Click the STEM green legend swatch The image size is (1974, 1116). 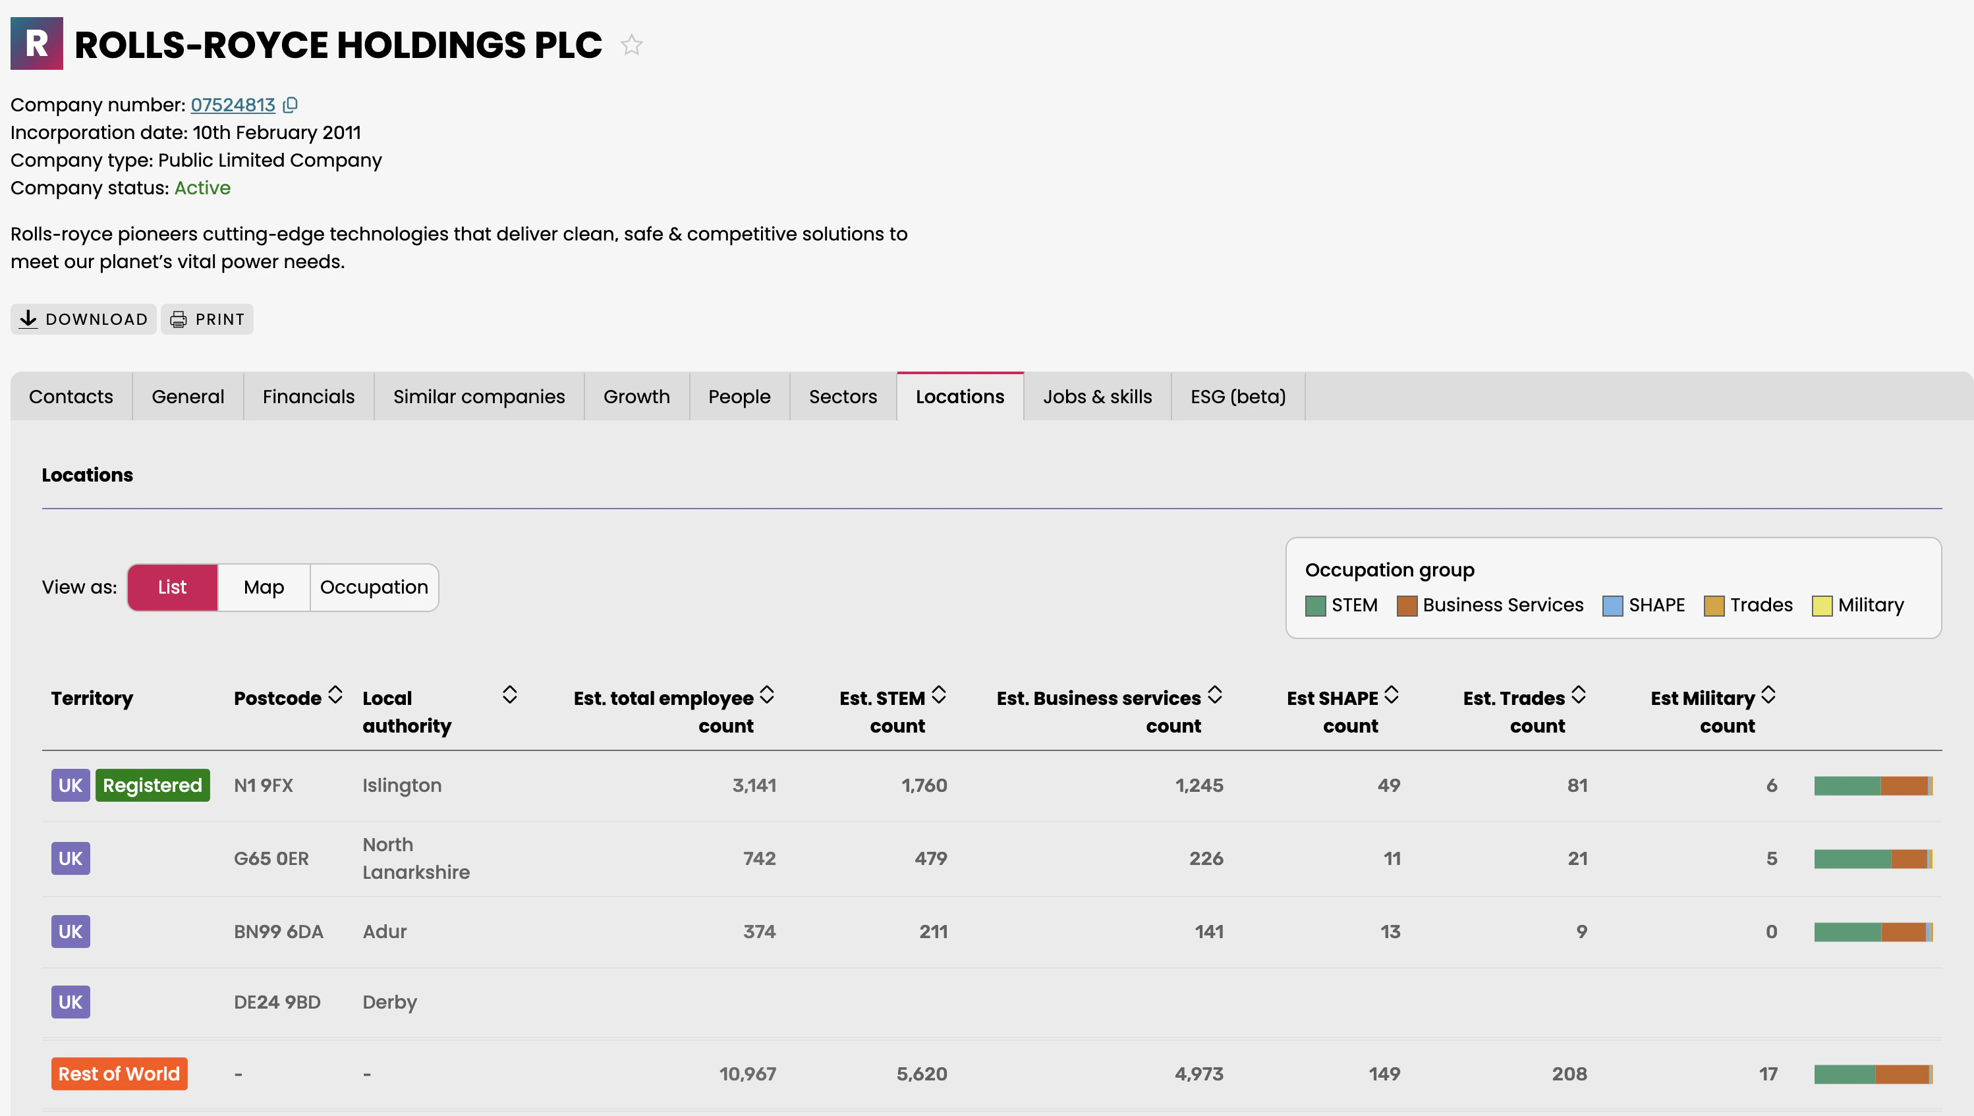click(1316, 605)
